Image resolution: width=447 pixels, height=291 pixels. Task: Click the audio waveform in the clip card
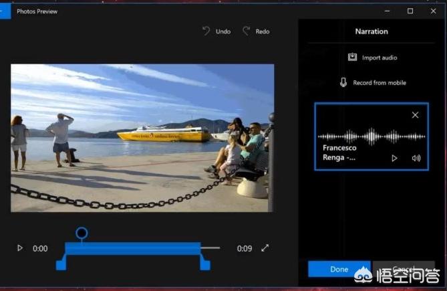(371, 136)
